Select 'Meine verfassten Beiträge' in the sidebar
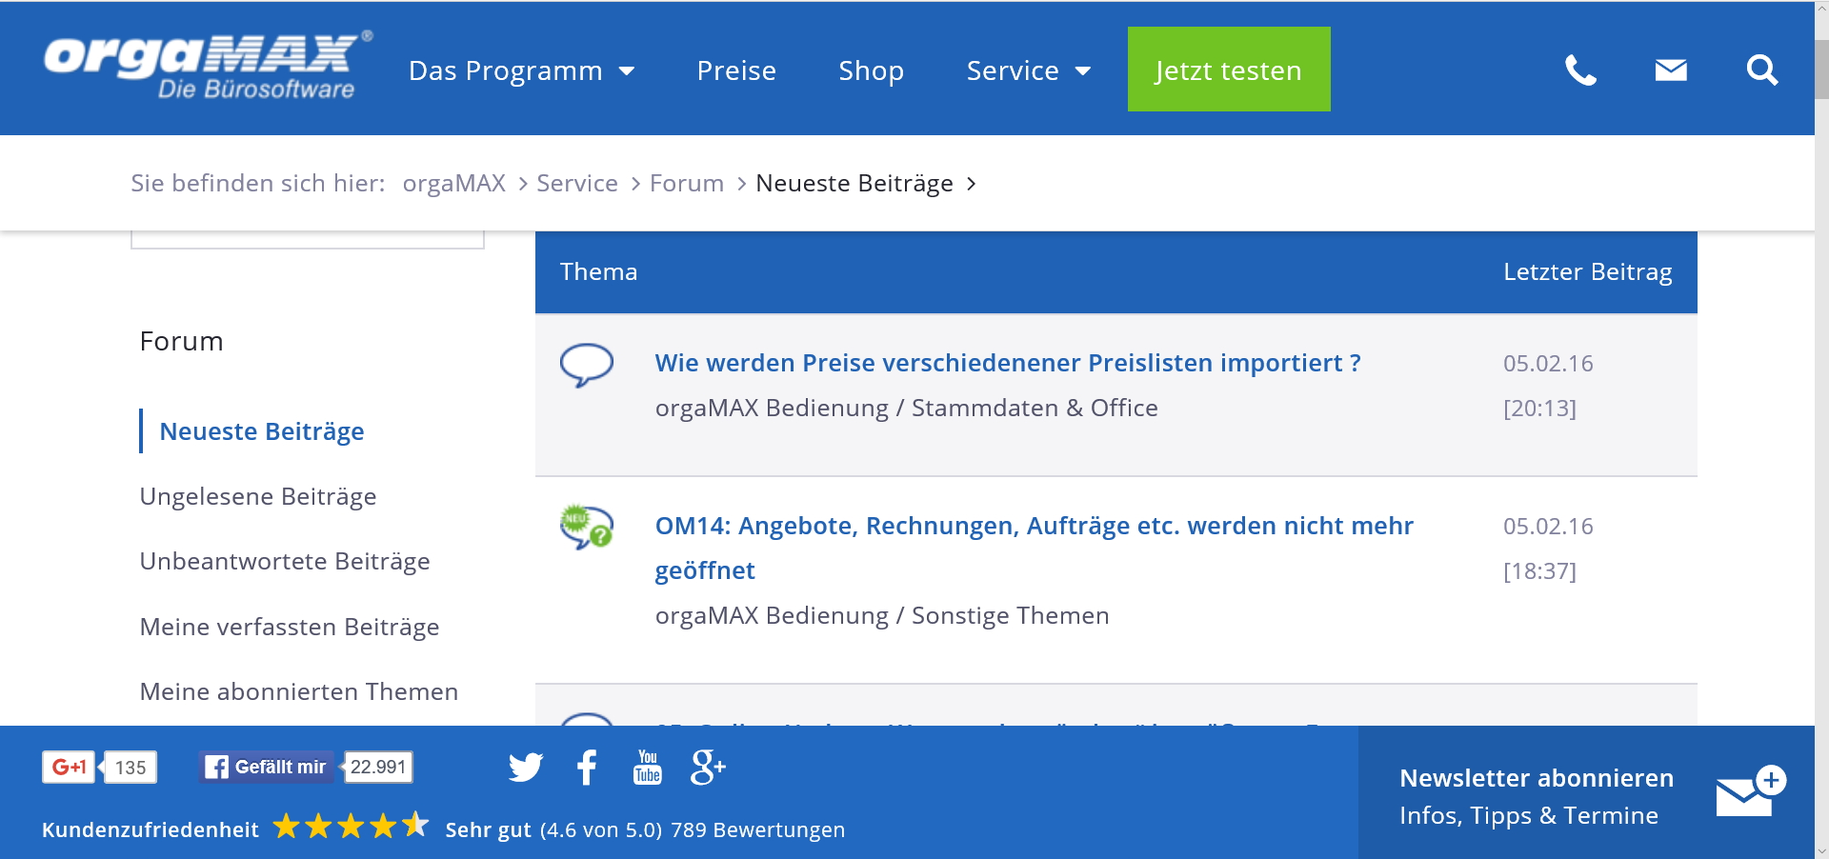Screen dimensions: 1829x859 tap(290, 627)
